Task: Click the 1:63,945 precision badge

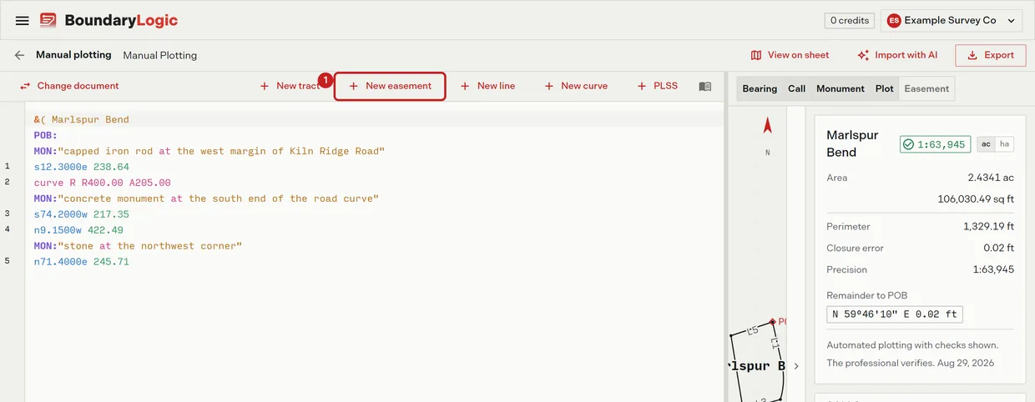Action: tap(936, 144)
